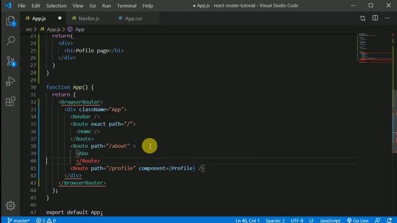Open the Help menu

(x=148, y=6)
